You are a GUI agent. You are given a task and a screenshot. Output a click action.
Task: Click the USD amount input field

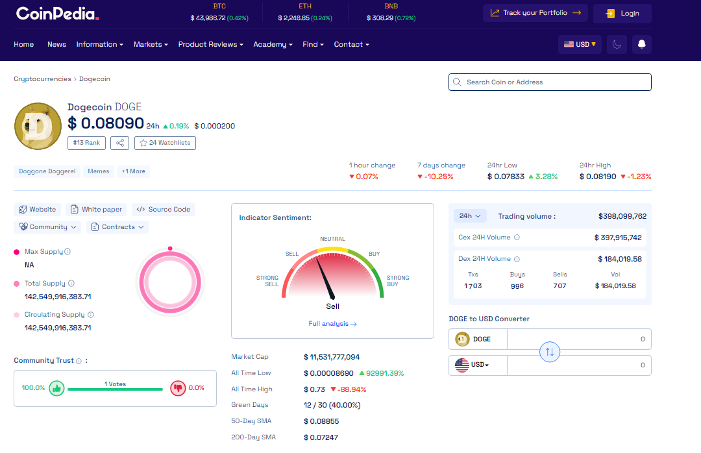click(x=579, y=365)
